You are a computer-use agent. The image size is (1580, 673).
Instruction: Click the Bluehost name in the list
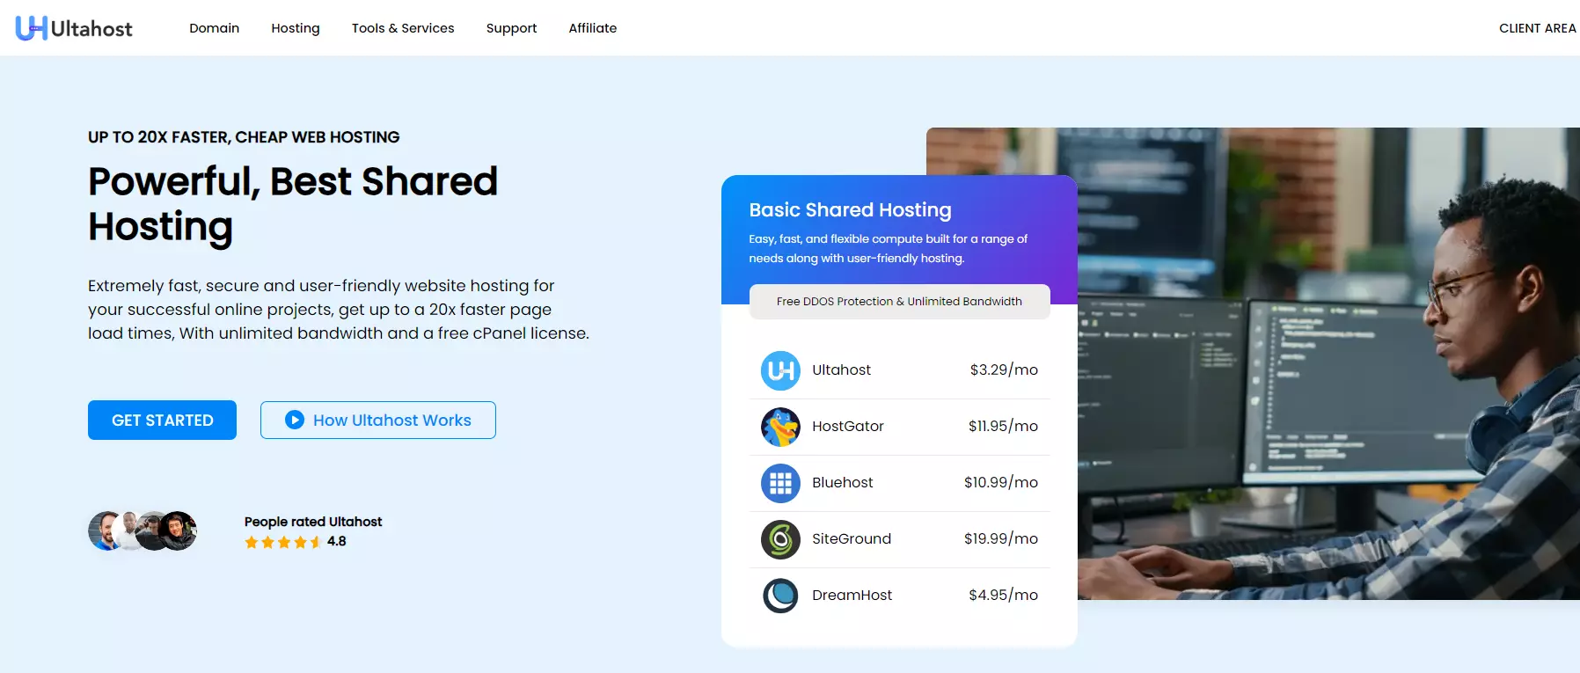pos(843,482)
